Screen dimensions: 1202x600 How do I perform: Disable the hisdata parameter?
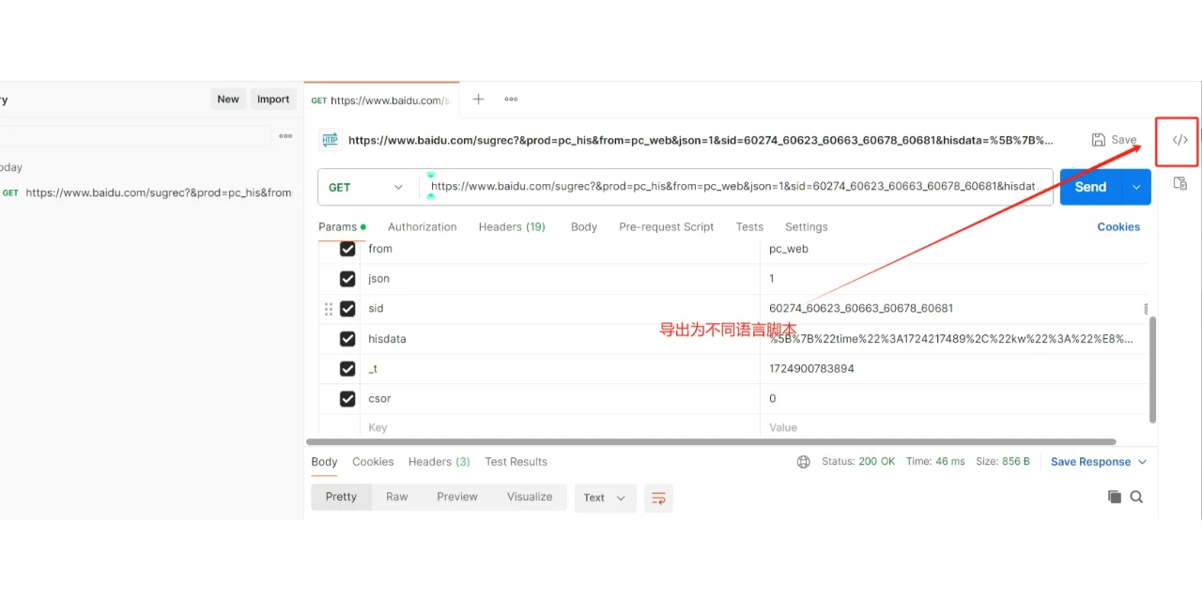[x=347, y=338]
